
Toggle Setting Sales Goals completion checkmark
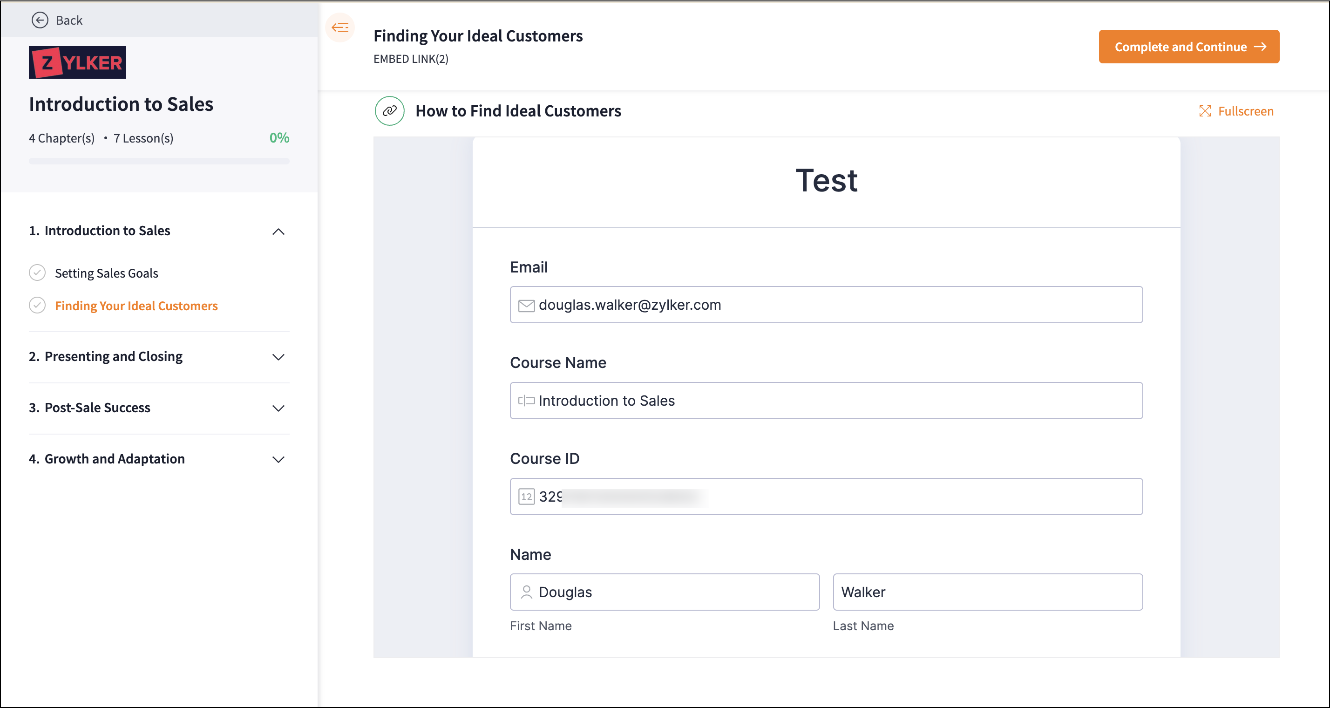tap(37, 272)
